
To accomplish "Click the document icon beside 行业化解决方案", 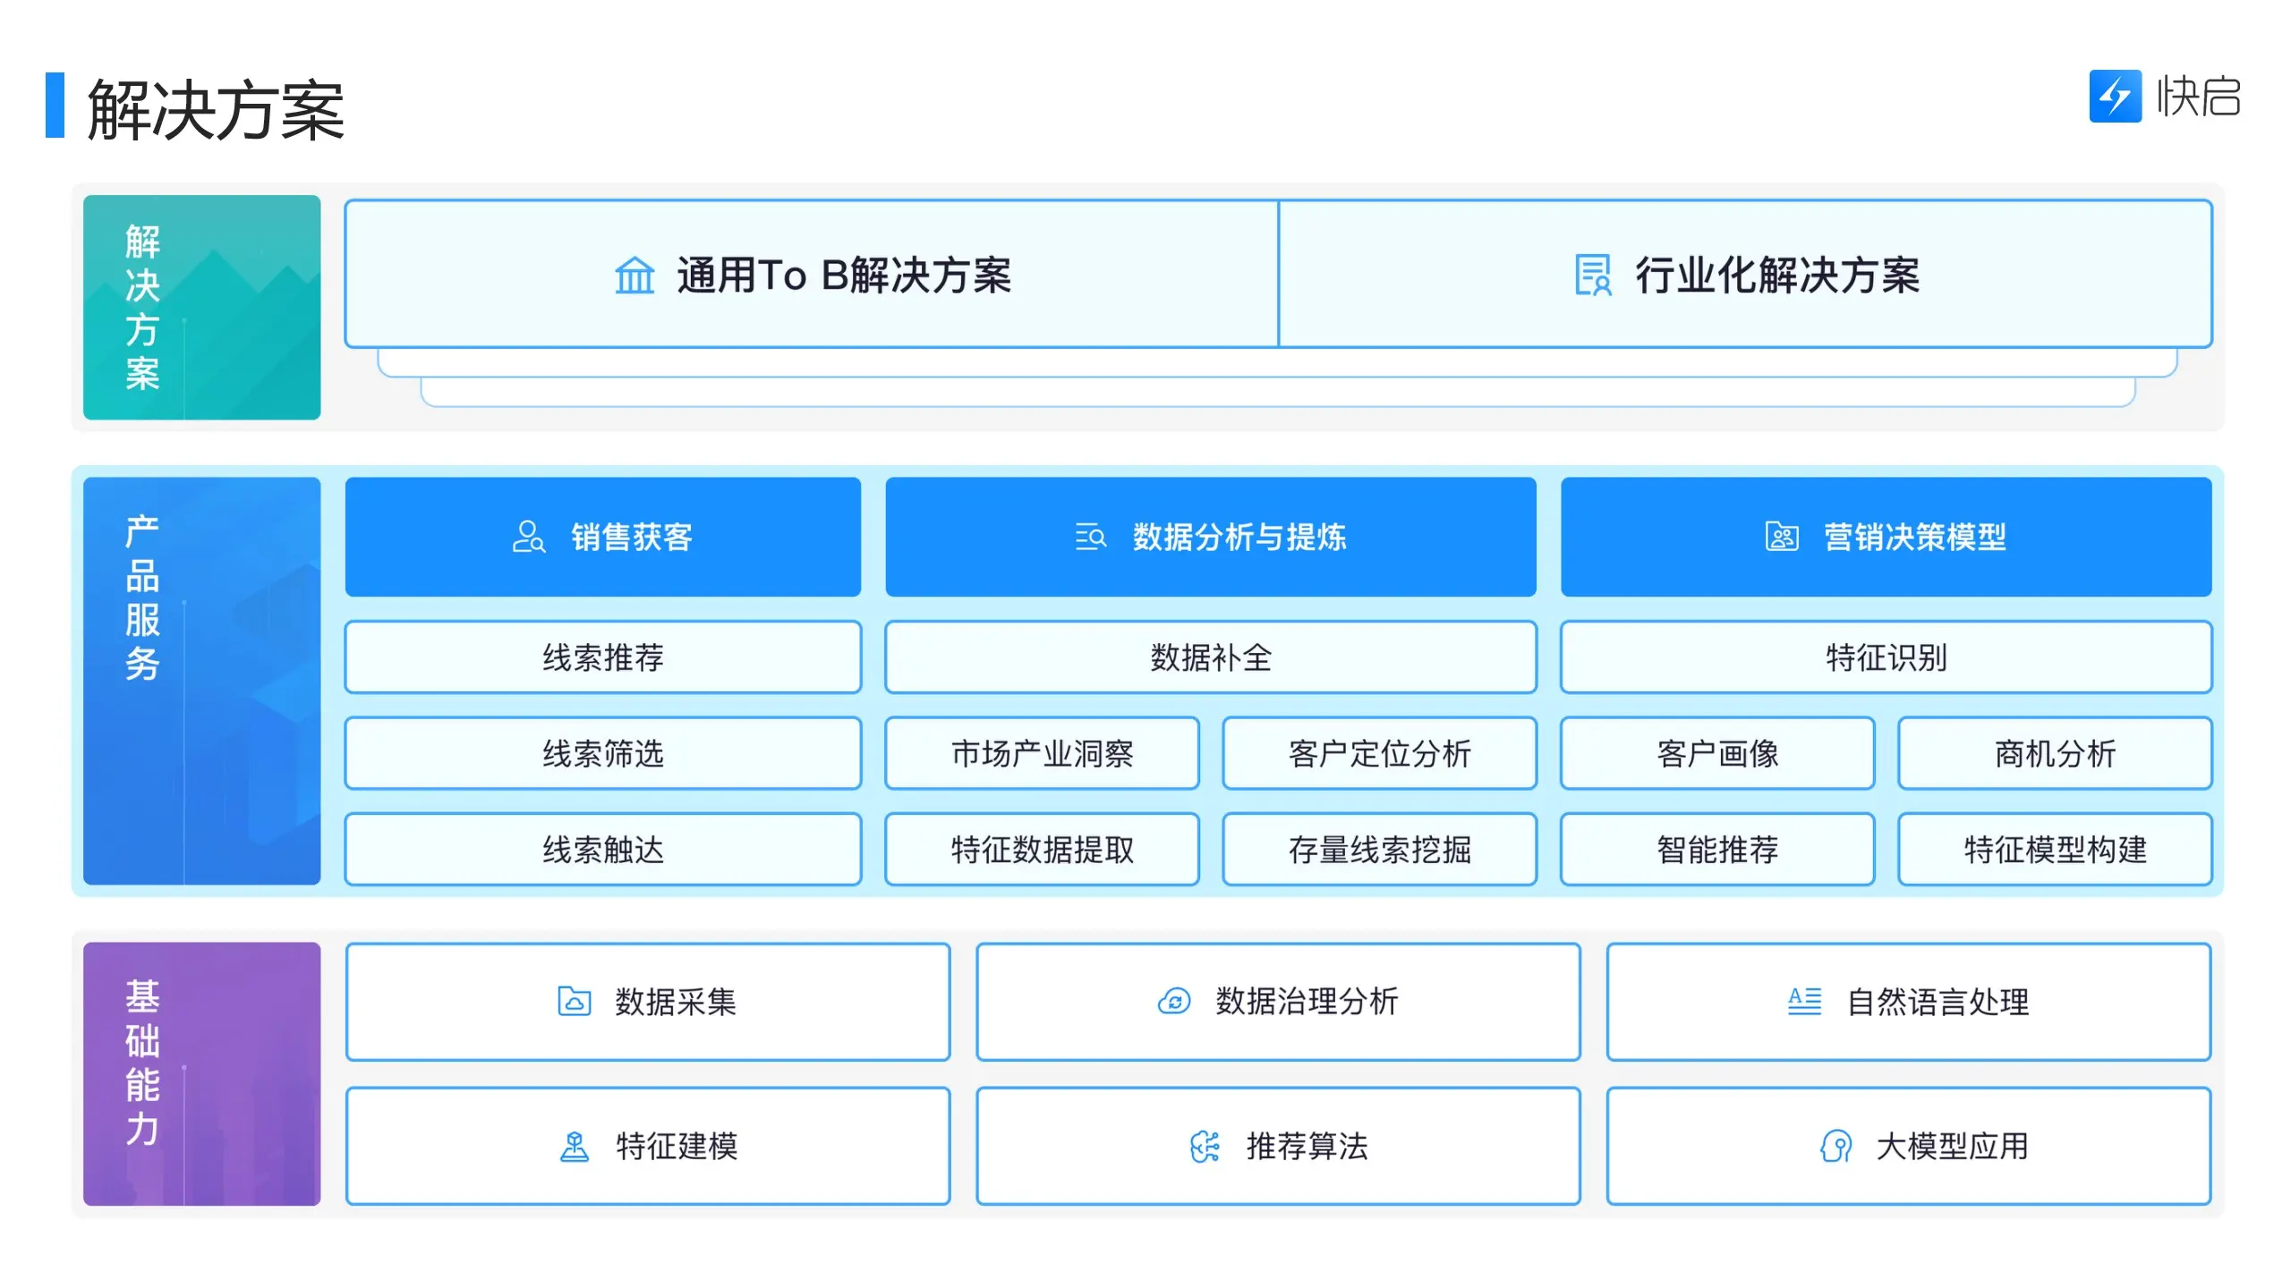I will [x=1594, y=277].
